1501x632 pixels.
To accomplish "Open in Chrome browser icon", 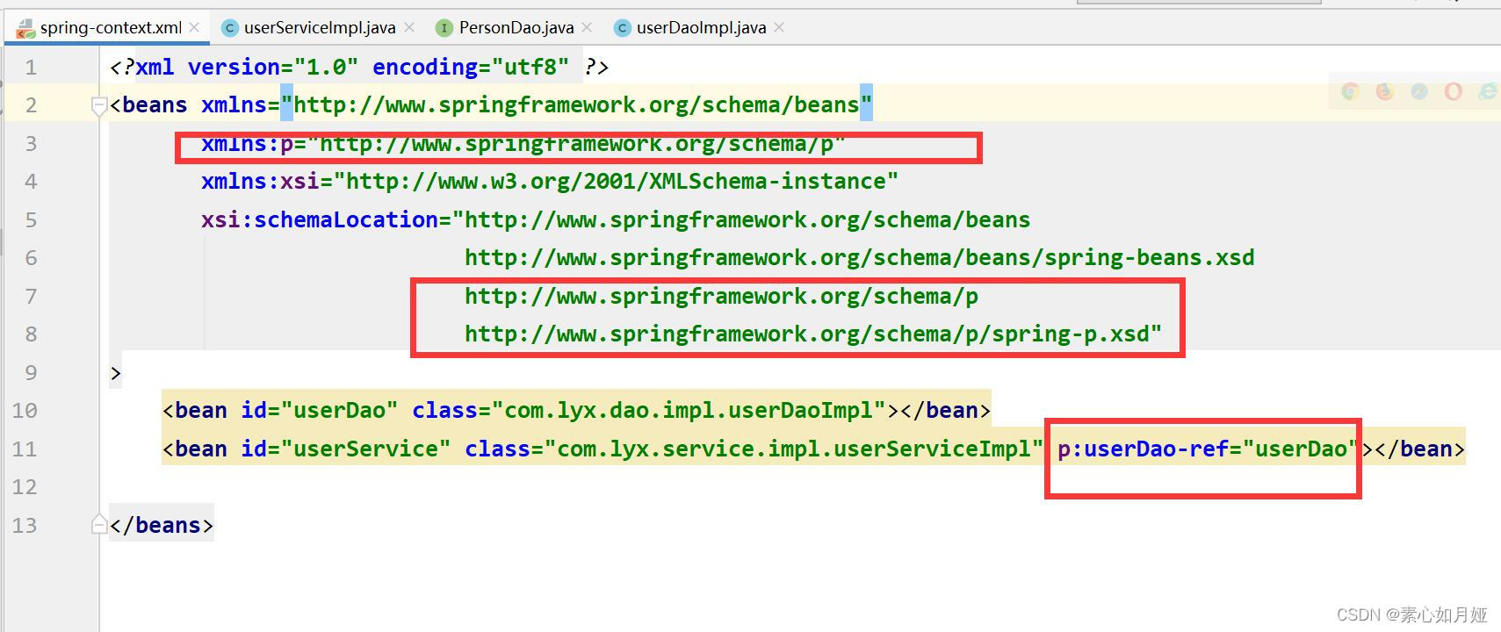I will [x=1350, y=91].
